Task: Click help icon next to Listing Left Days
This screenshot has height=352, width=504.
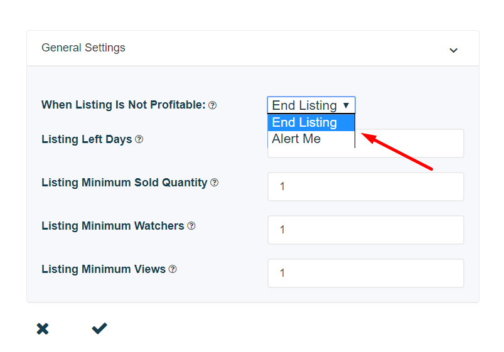Action: click(x=139, y=139)
